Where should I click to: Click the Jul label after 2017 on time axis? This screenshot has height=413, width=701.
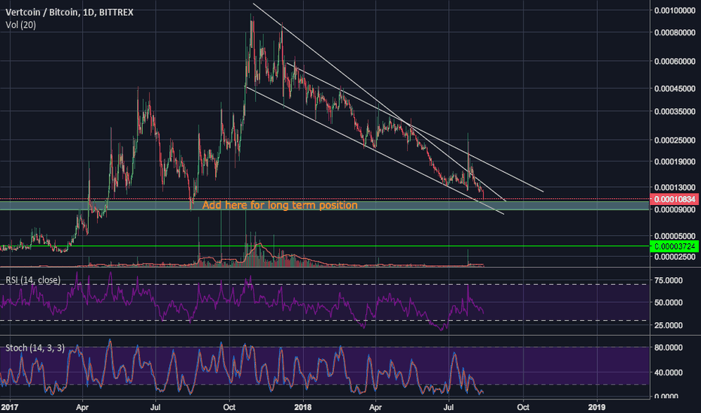156,407
